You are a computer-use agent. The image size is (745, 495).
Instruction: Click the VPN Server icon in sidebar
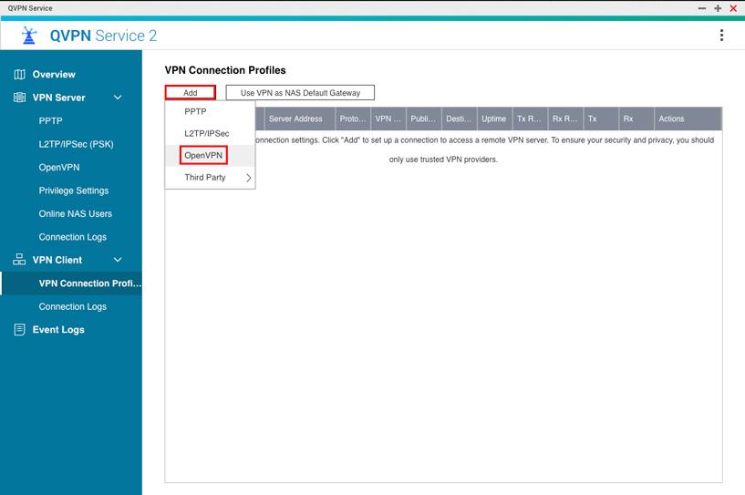pyautogui.click(x=19, y=98)
